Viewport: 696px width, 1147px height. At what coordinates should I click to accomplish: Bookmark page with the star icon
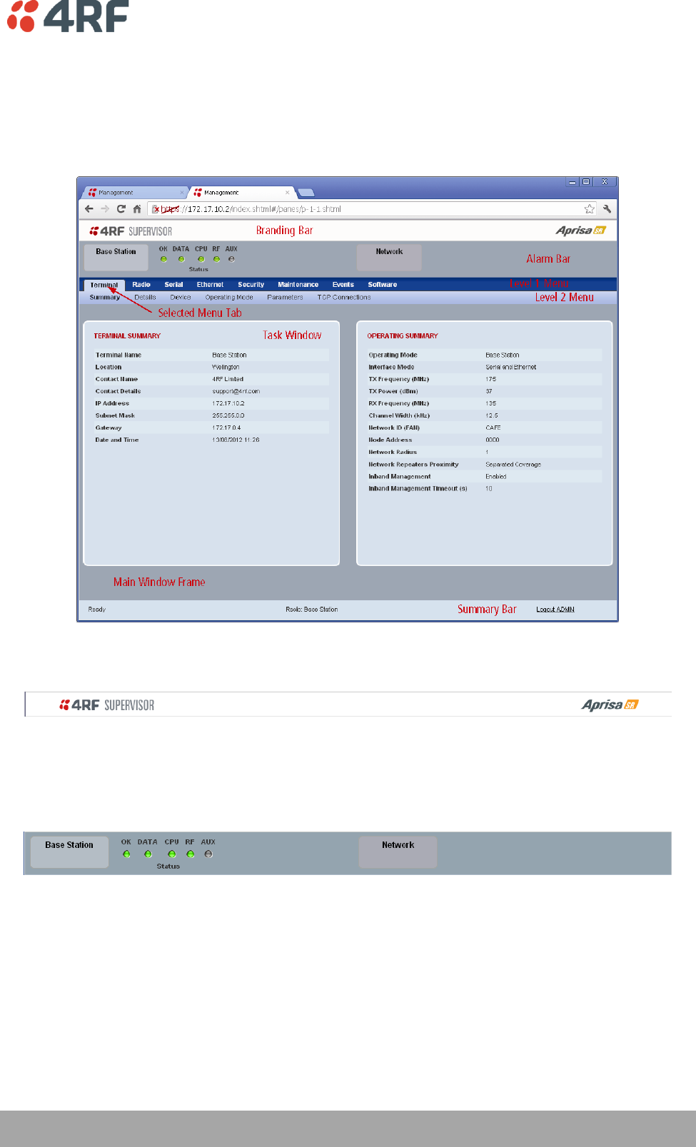click(589, 209)
